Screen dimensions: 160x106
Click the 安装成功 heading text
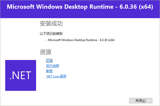tap(51, 23)
